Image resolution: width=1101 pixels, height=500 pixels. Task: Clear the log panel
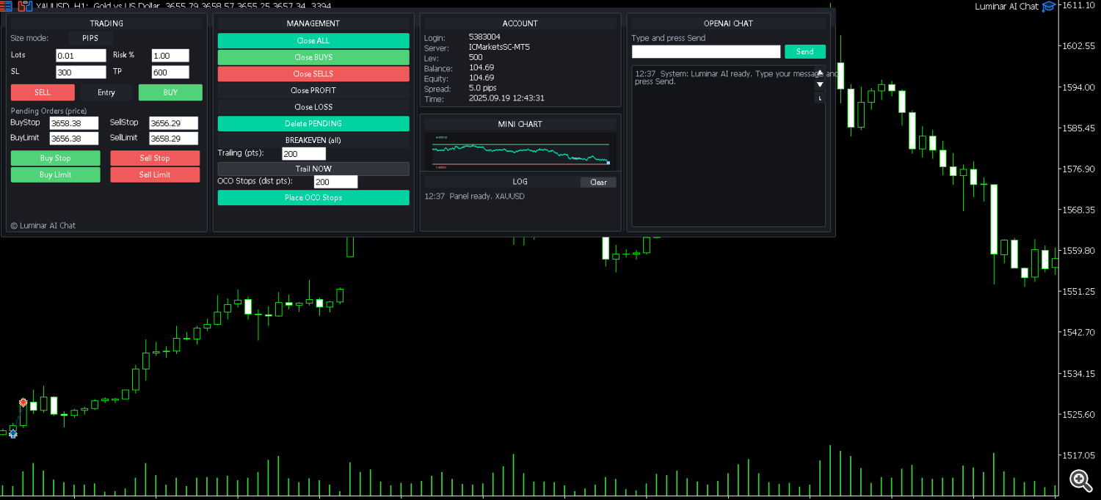[x=598, y=183]
